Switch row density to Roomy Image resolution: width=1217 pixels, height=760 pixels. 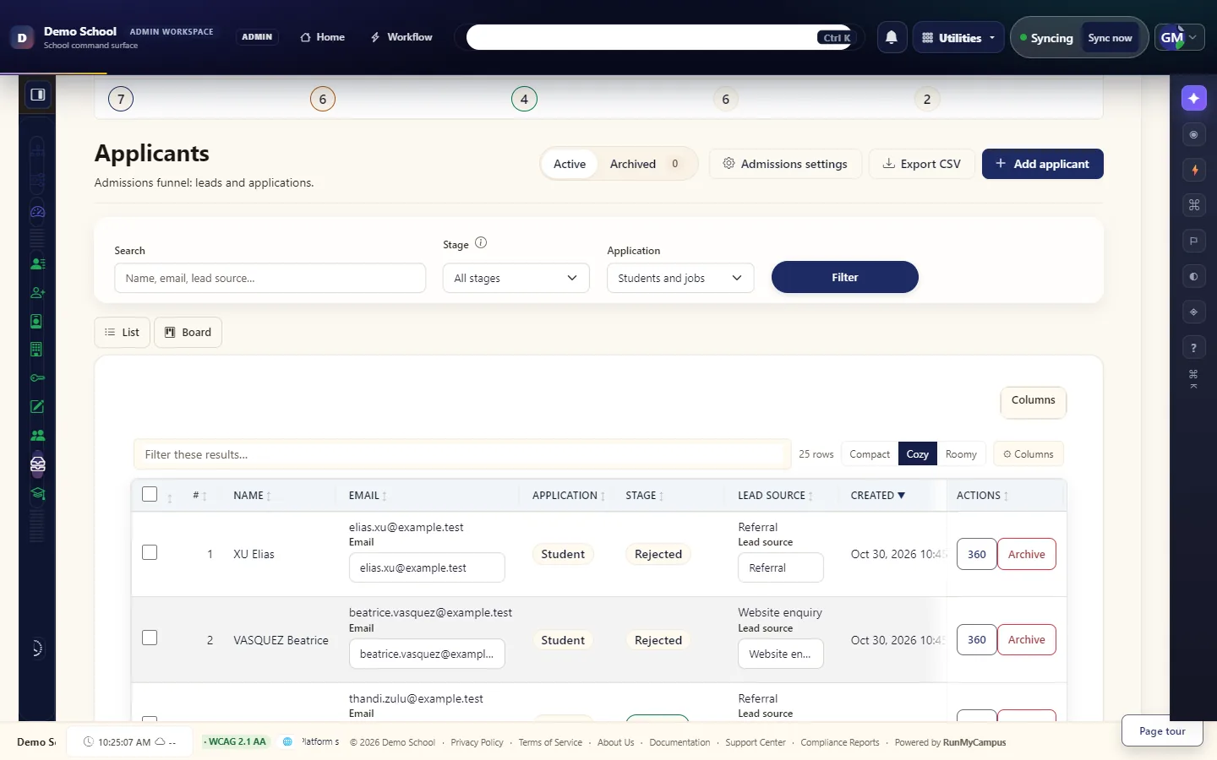[x=961, y=454]
